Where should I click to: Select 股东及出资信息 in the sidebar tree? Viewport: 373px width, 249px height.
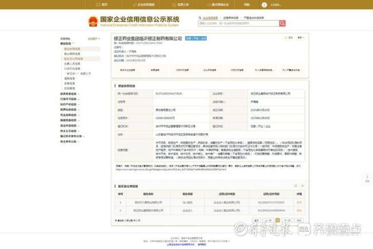pyautogui.click(x=73, y=58)
